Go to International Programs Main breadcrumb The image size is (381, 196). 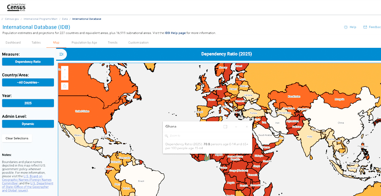[x=40, y=19]
